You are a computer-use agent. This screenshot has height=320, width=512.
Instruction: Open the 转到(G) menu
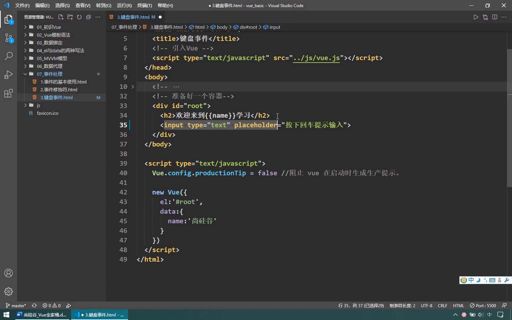point(103,5)
